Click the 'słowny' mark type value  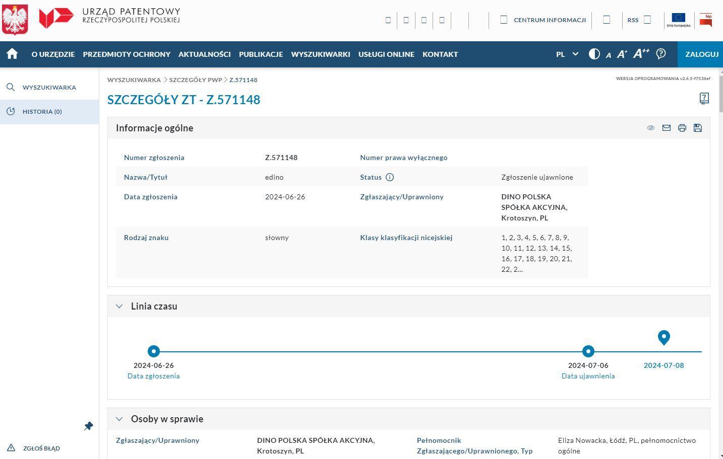tap(277, 238)
